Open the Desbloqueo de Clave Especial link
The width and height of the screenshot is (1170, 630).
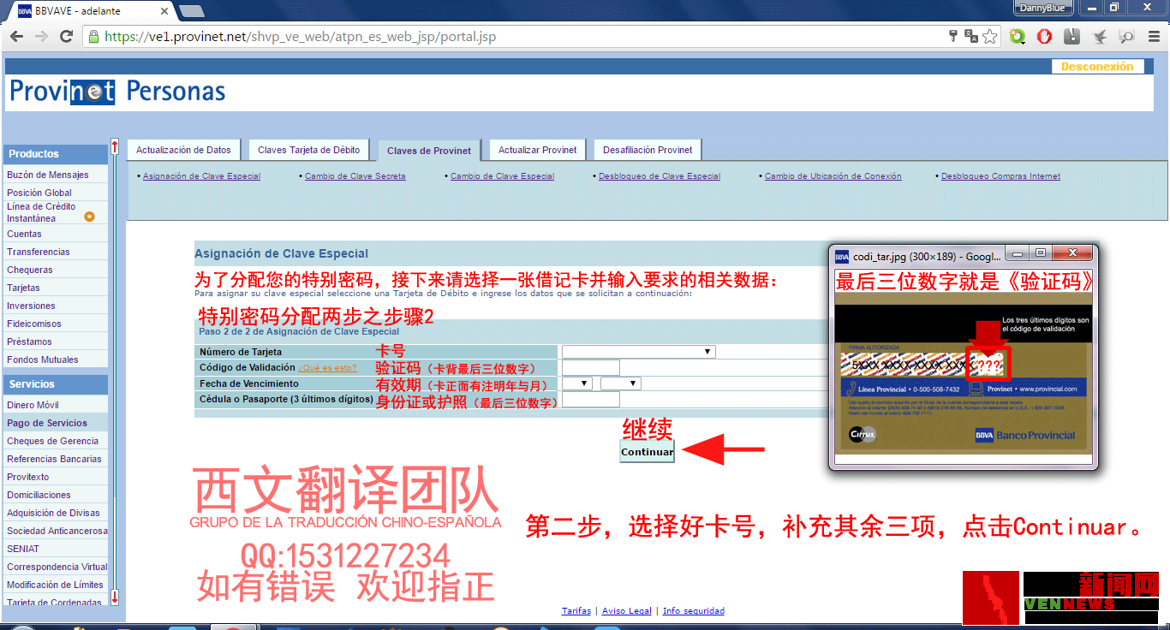pyautogui.click(x=660, y=176)
